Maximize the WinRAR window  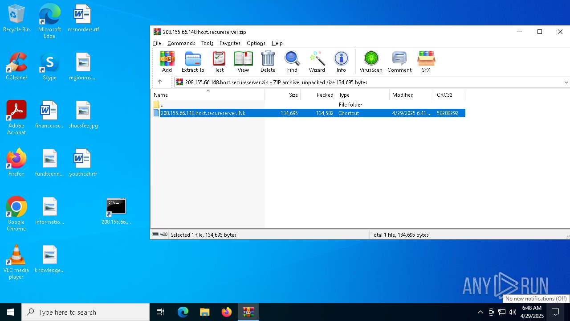point(540,32)
